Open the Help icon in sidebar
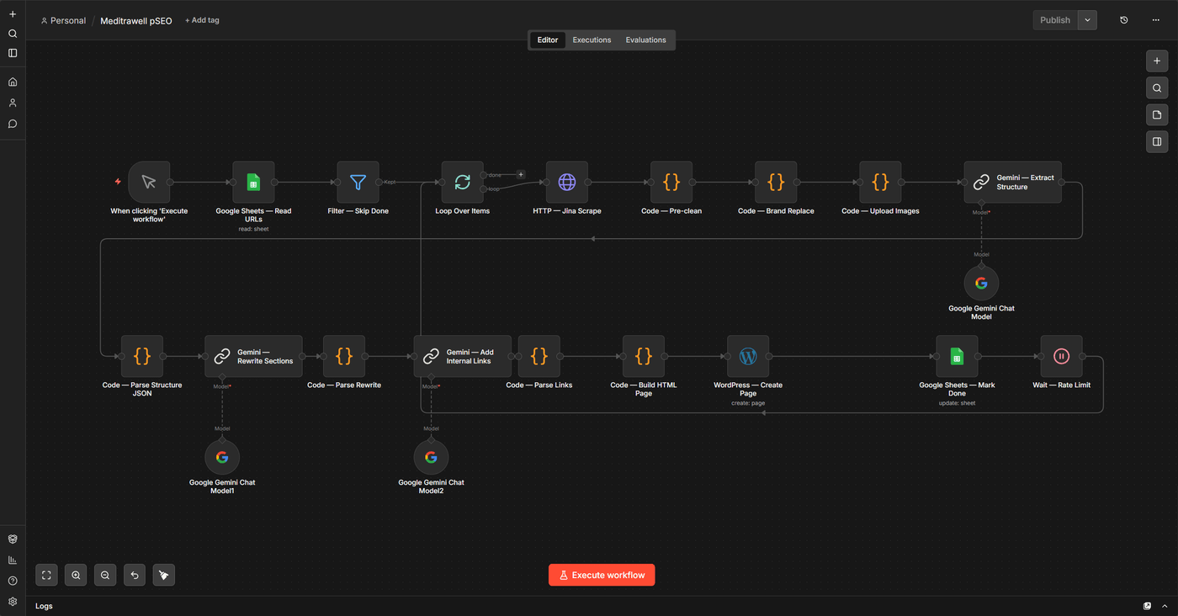Viewport: 1178px width, 616px height. [13, 581]
